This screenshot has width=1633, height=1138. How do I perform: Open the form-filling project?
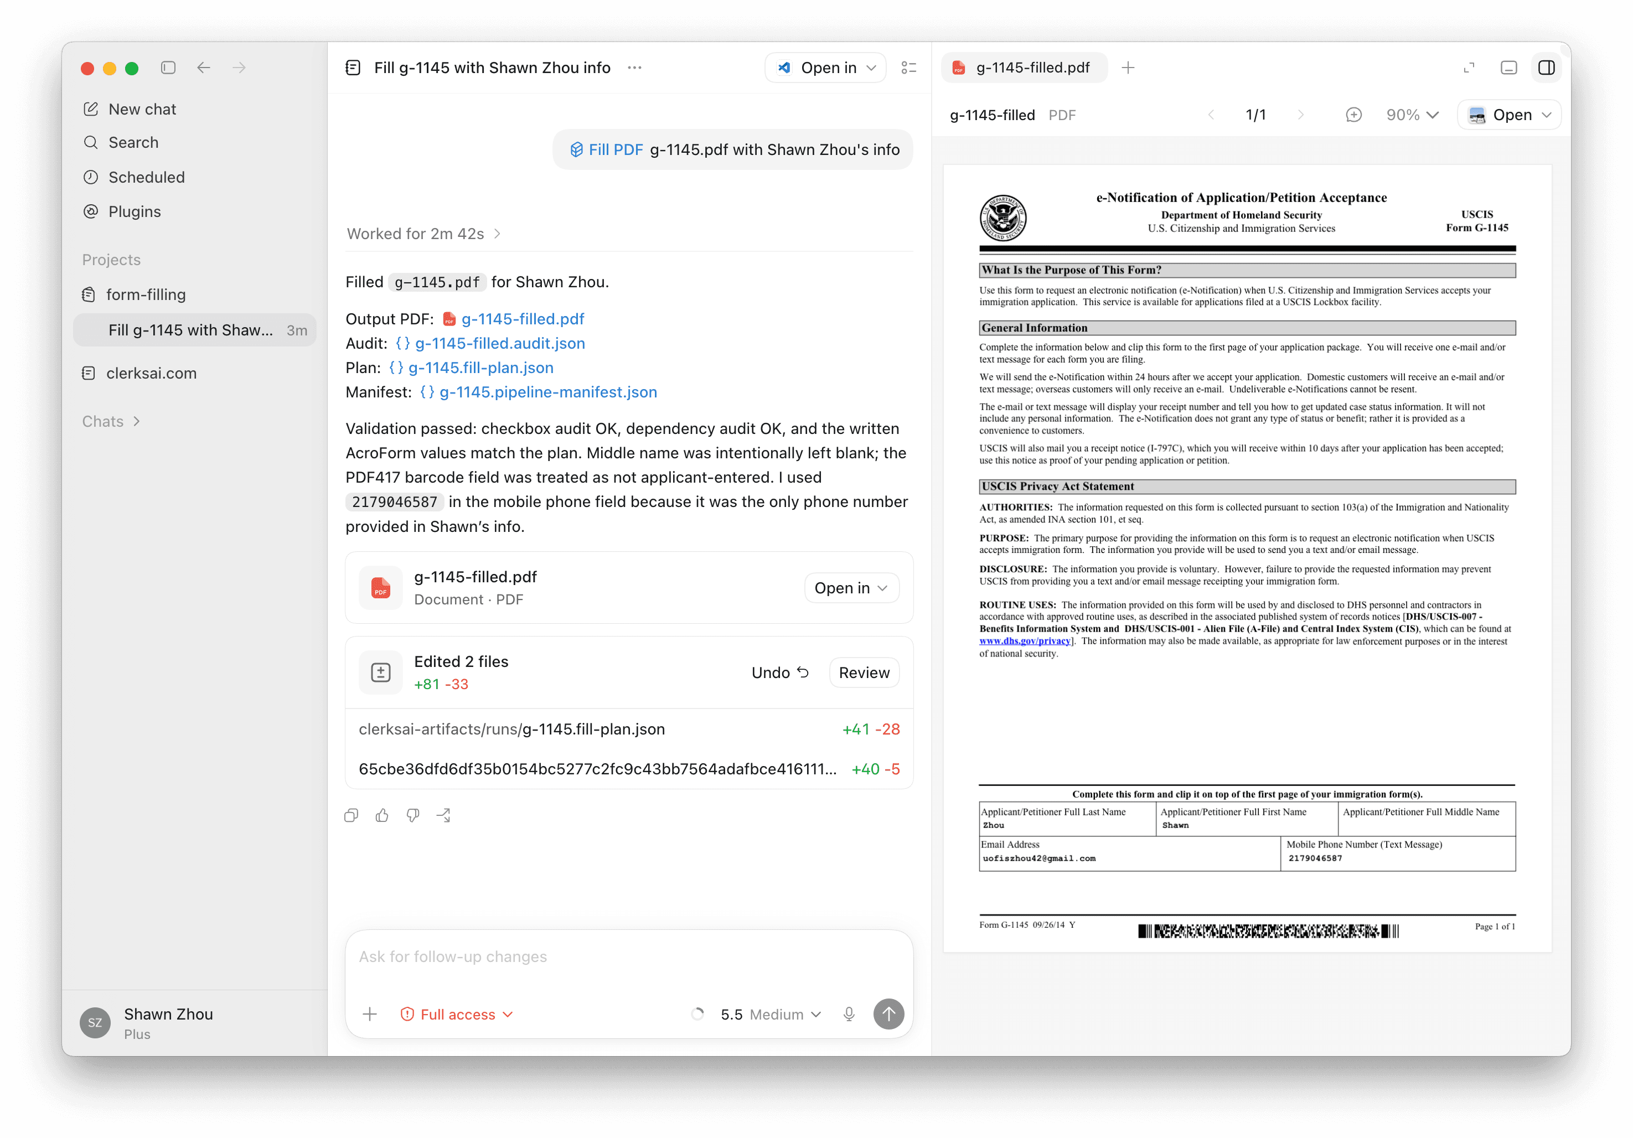click(x=134, y=294)
